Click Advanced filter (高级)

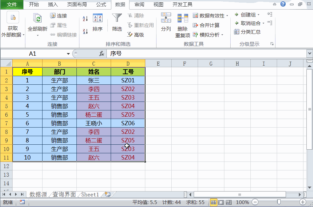(136, 35)
